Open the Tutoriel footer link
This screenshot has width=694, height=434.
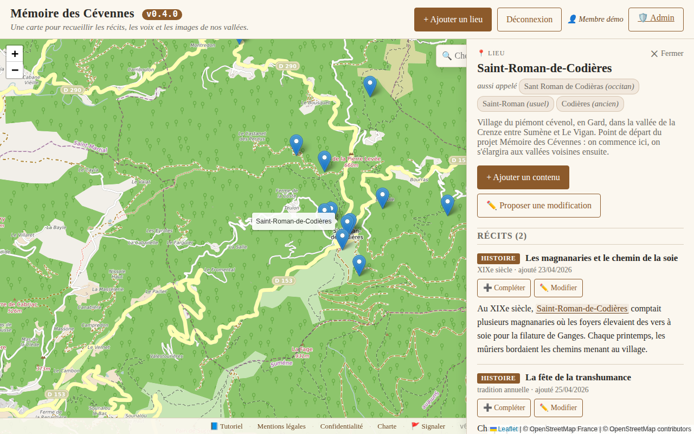[x=227, y=426]
